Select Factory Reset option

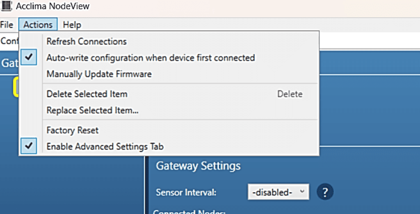(x=73, y=131)
